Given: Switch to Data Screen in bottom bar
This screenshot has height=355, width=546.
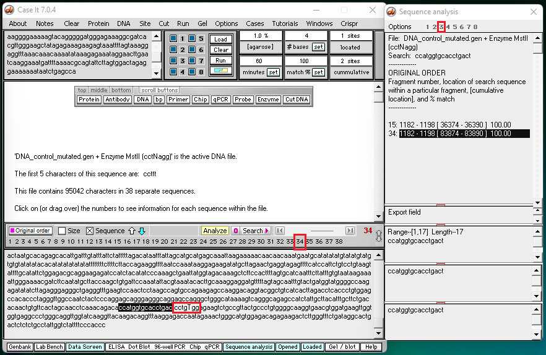Looking at the screenshot, I should (85, 347).
